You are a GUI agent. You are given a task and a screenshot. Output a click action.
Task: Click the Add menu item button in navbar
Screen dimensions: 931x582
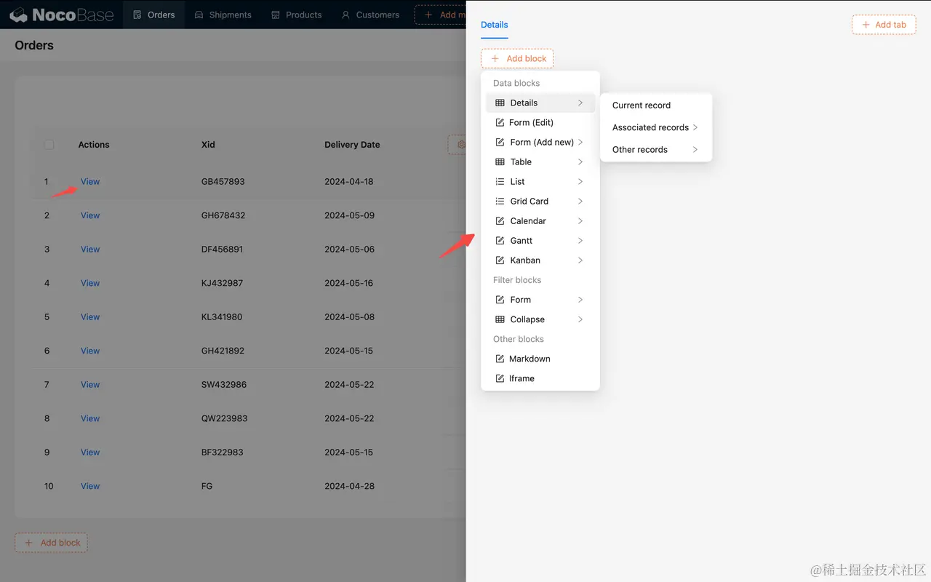pyautogui.click(x=440, y=15)
